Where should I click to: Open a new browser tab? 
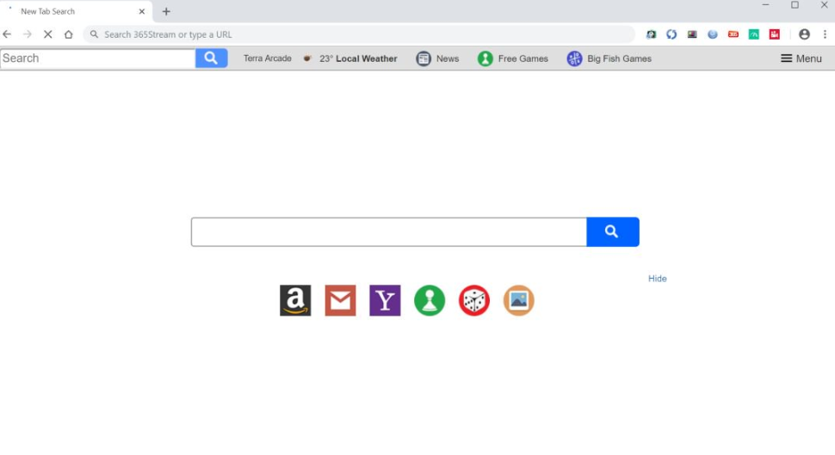tap(166, 11)
